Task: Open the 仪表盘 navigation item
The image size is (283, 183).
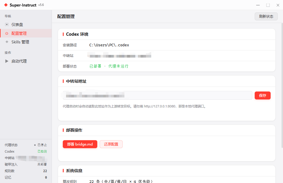Action: (x=26, y=24)
